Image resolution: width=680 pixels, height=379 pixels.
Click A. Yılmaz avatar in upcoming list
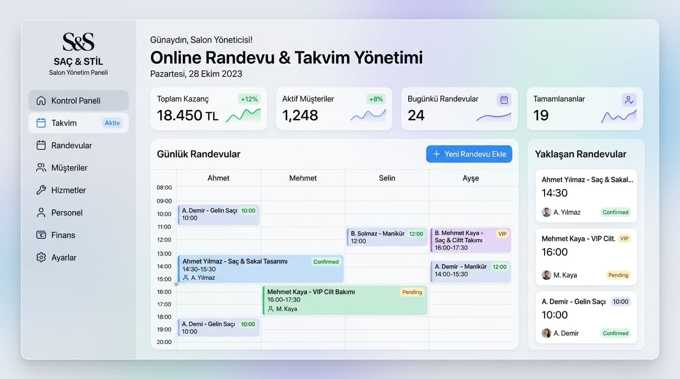click(546, 212)
